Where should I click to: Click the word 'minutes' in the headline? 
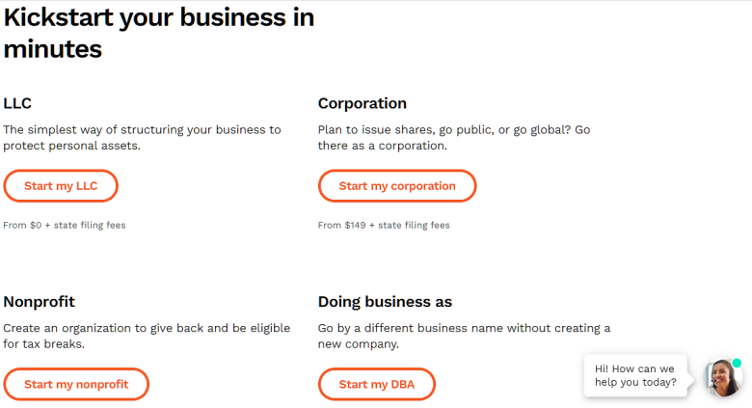(x=53, y=49)
